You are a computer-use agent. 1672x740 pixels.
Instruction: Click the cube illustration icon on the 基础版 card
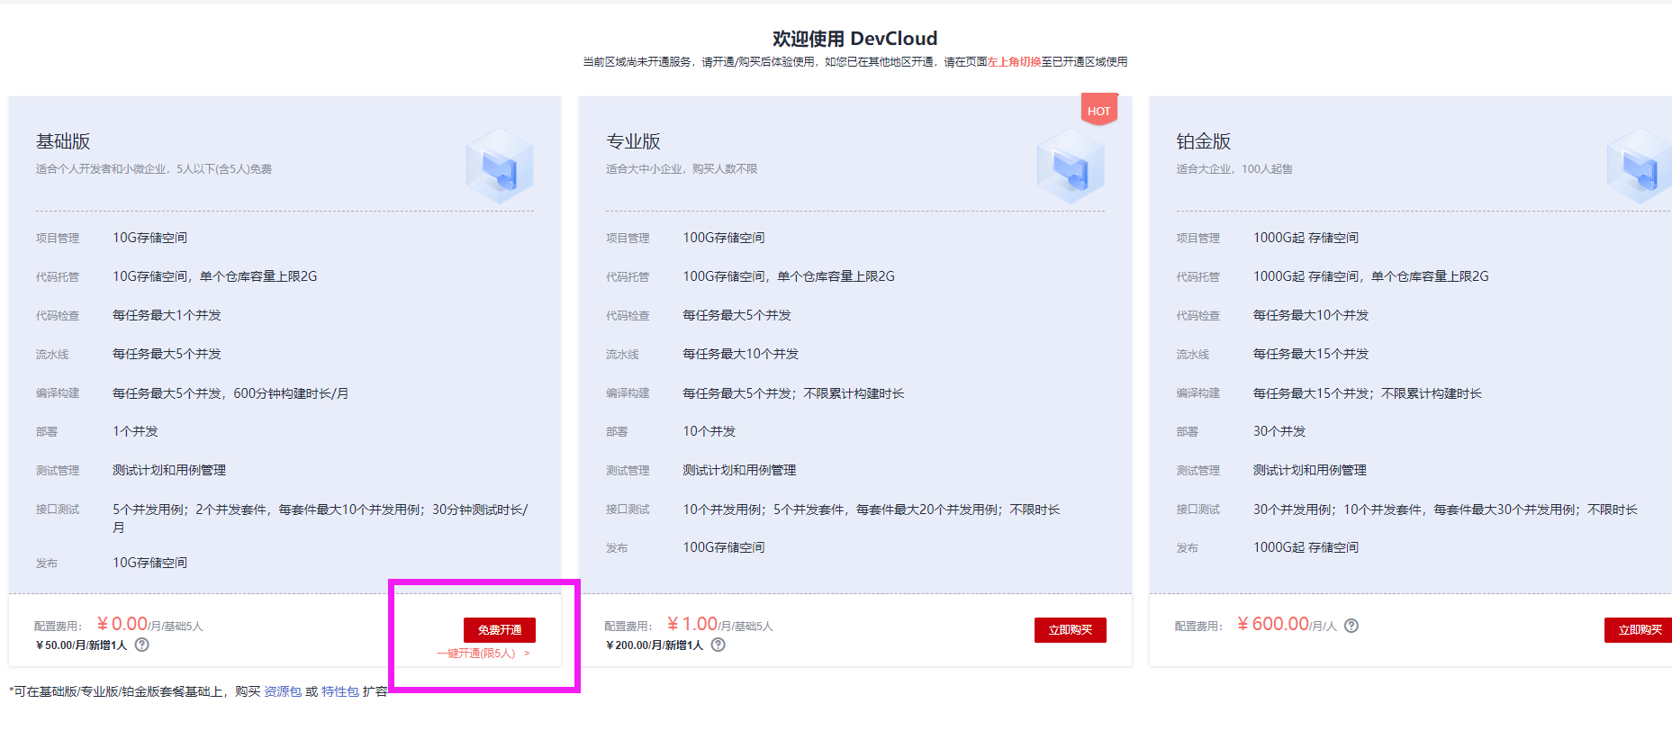(500, 167)
